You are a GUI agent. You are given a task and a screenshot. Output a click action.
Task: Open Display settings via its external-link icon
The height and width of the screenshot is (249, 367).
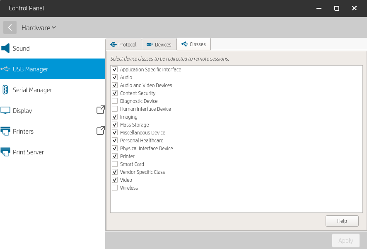tap(100, 110)
